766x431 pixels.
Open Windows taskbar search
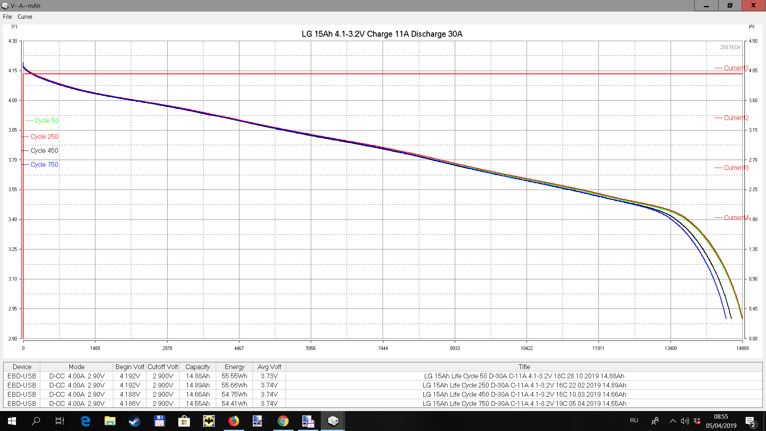[36, 421]
